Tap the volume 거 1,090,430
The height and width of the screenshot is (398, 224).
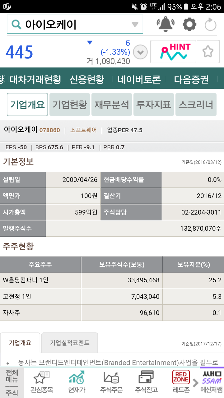point(108,61)
